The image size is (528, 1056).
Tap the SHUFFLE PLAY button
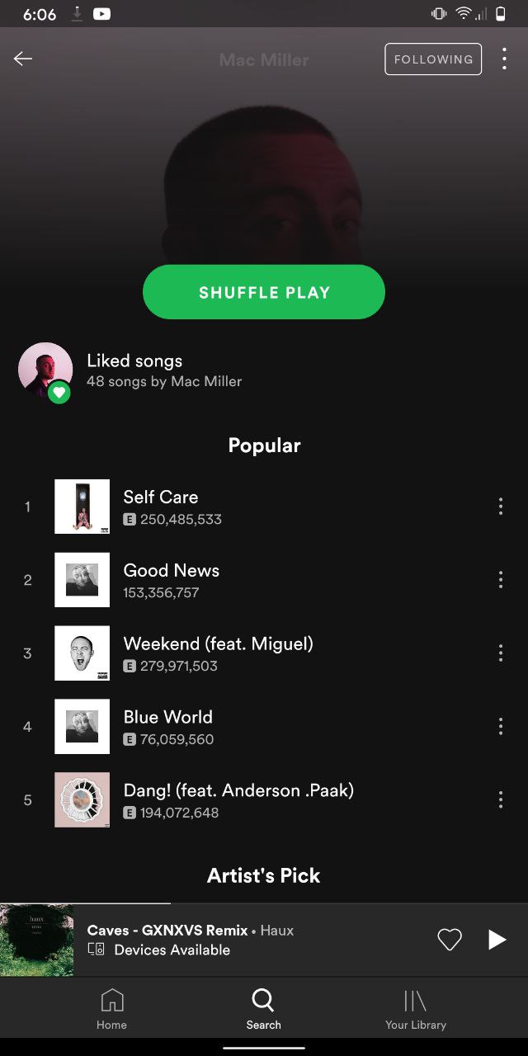point(264,292)
